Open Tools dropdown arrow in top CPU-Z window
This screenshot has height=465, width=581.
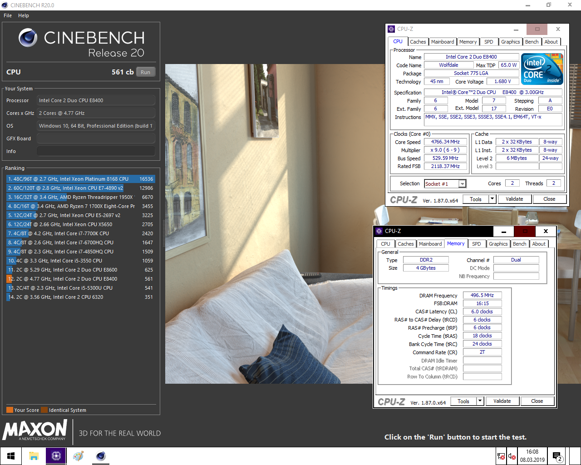click(492, 199)
